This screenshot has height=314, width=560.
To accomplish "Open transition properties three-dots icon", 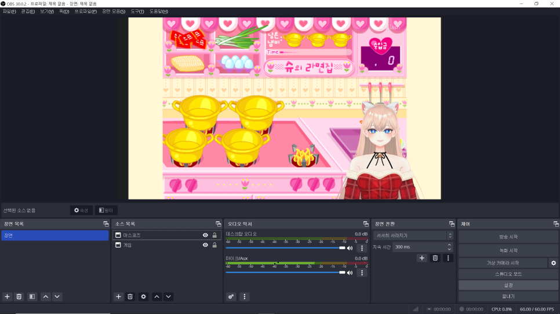I will 448,258.
